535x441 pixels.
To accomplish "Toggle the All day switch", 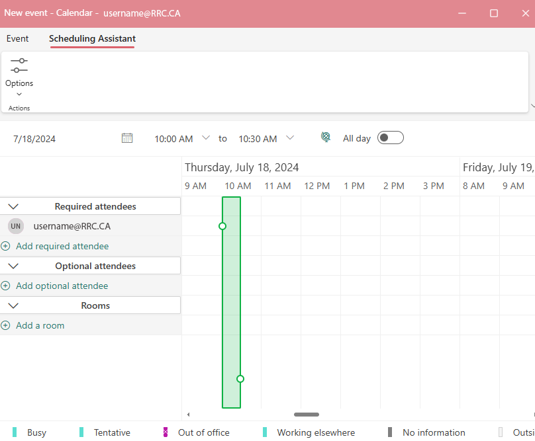I will [390, 138].
